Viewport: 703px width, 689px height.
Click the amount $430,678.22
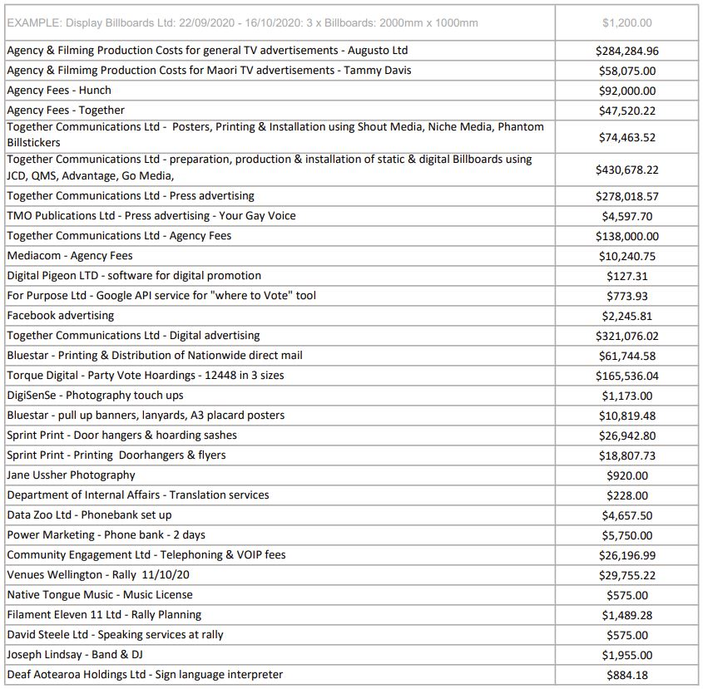coord(626,170)
